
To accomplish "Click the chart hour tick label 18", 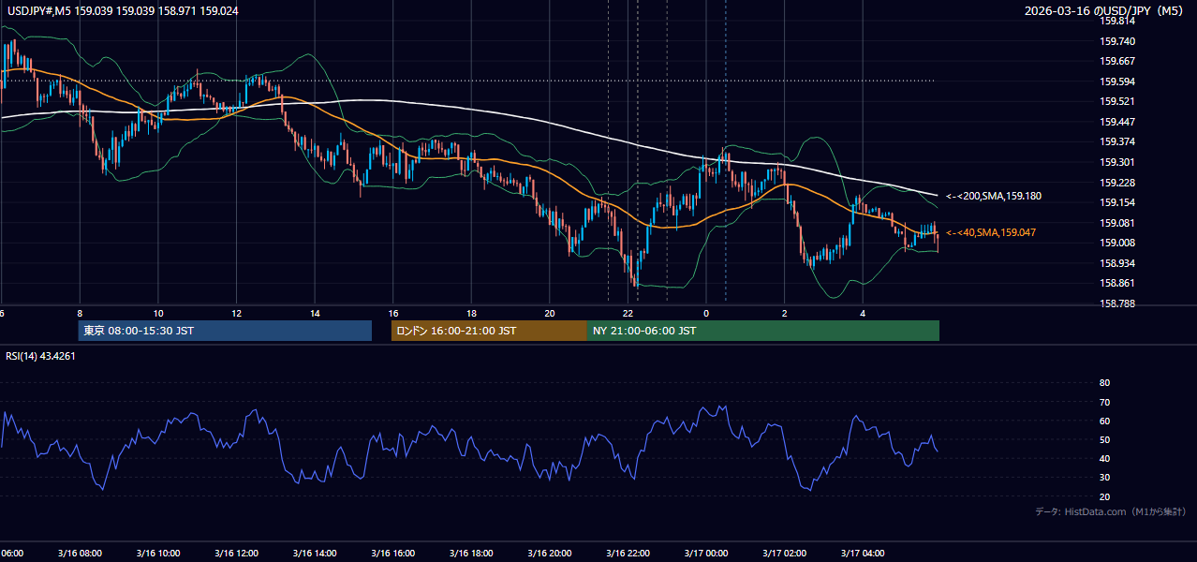I will tap(471, 314).
